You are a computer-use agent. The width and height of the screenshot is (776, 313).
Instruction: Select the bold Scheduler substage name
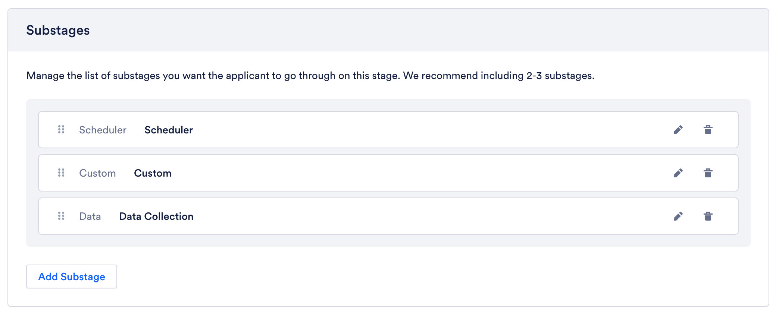click(x=169, y=130)
